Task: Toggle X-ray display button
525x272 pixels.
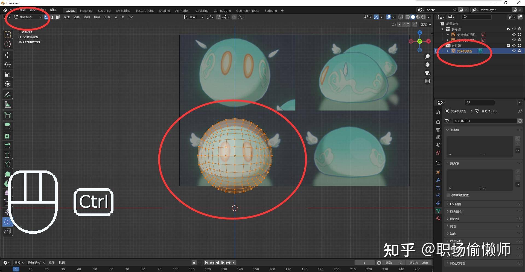Action: [x=401, y=17]
